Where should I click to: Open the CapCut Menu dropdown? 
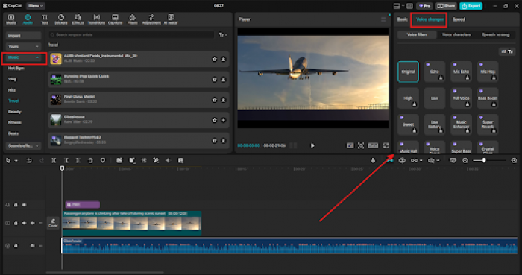(x=35, y=6)
